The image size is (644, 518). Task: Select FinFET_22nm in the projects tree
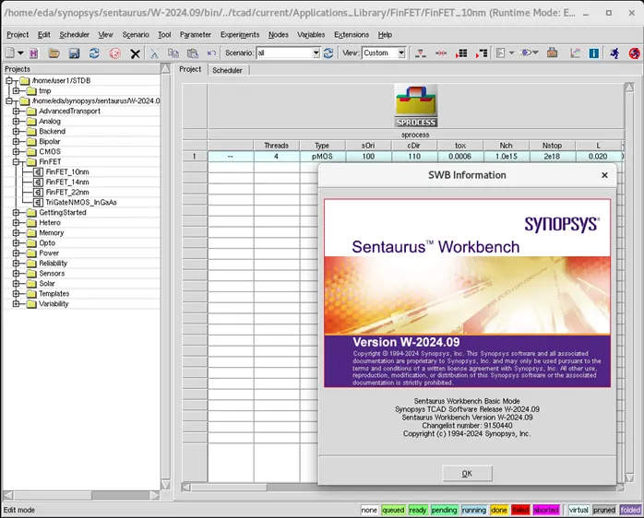click(67, 192)
